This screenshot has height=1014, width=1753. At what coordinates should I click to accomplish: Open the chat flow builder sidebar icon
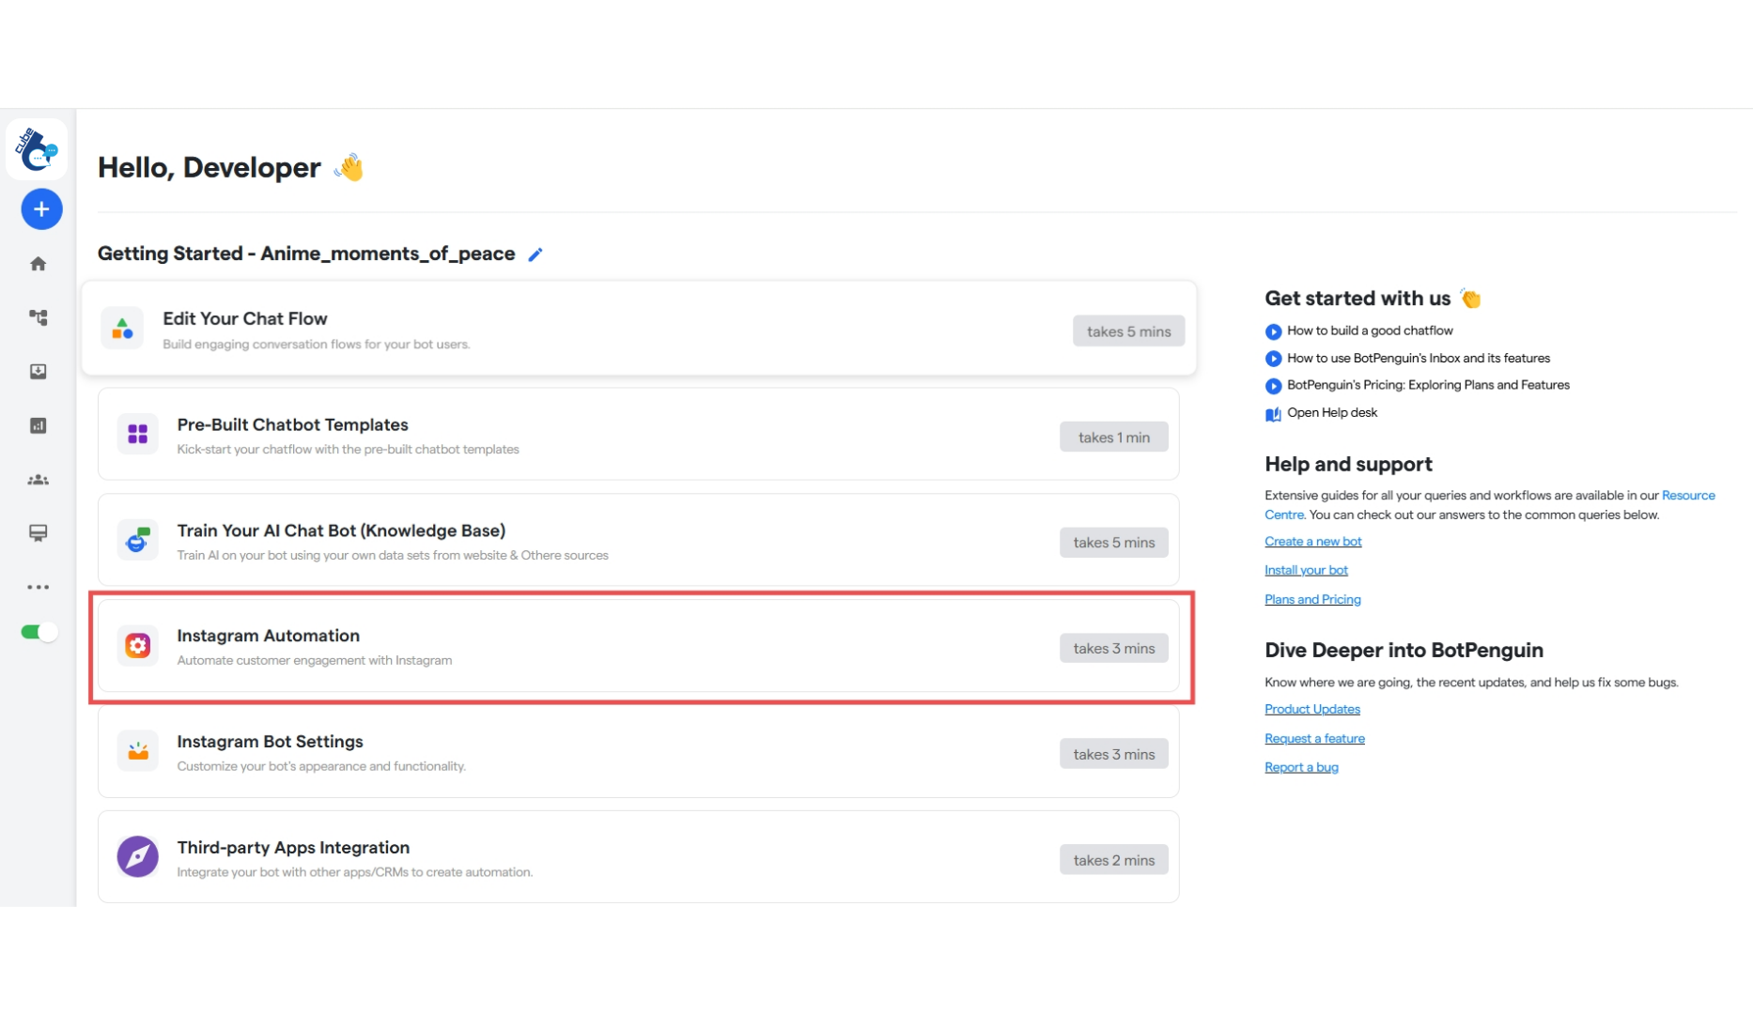click(39, 317)
